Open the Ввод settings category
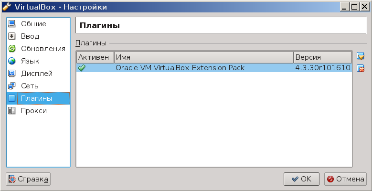This screenshot has width=372, height=191. tap(38, 36)
